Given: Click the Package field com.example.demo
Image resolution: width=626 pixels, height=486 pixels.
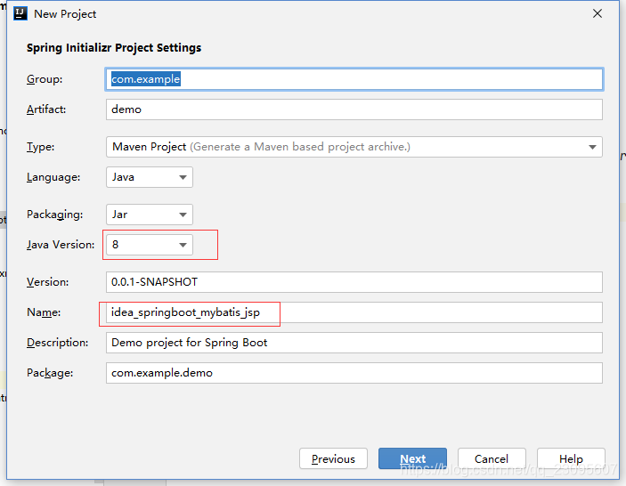Looking at the screenshot, I should coord(354,373).
